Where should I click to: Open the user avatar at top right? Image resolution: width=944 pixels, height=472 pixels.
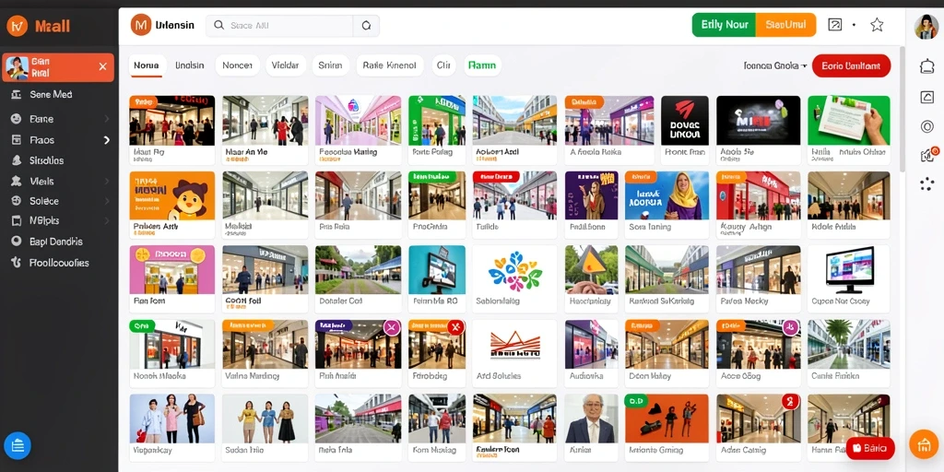click(x=926, y=27)
